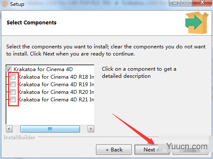
Task: Maximize the Setup window
Action: click(x=186, y=3)
